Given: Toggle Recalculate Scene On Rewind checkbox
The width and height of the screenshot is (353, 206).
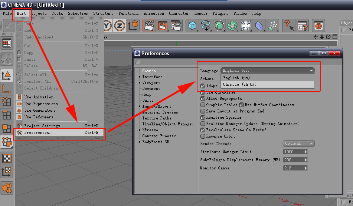Looking at the screenshot, I should 203,130.
